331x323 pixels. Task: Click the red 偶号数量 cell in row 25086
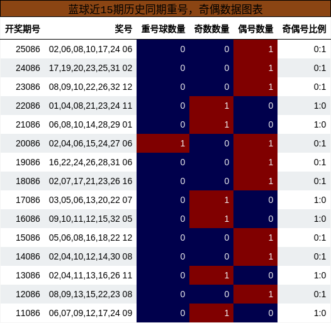coord(255,49)
